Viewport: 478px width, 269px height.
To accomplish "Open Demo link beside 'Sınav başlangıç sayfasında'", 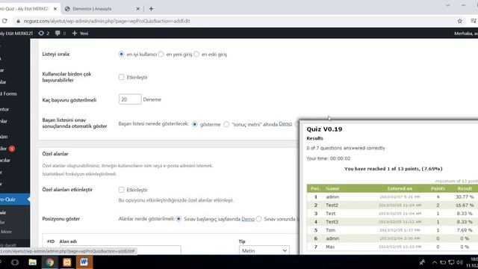I will (x=248, y=219).
